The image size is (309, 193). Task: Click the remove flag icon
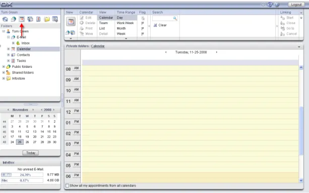tap(143, 18)
